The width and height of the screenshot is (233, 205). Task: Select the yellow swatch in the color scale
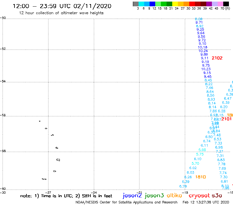pyautogui.click(x=175, y=4)
